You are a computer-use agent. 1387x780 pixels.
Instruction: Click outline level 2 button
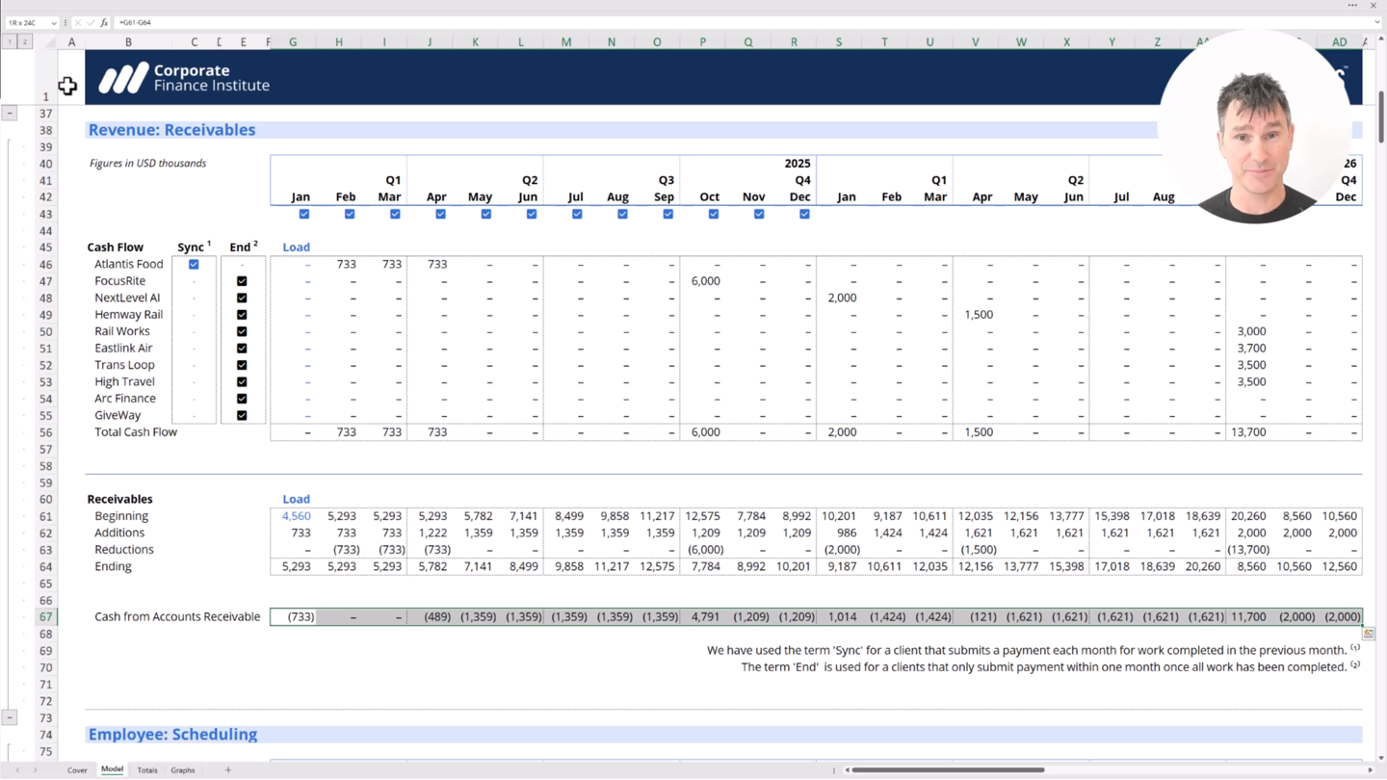click(25, 42)
